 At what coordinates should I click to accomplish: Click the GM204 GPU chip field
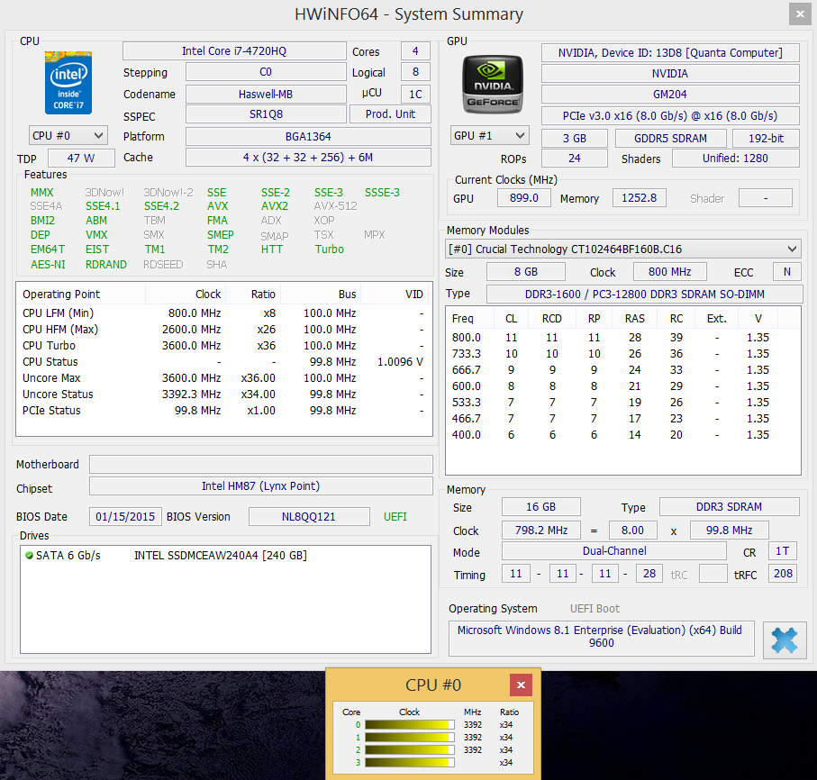670,95
